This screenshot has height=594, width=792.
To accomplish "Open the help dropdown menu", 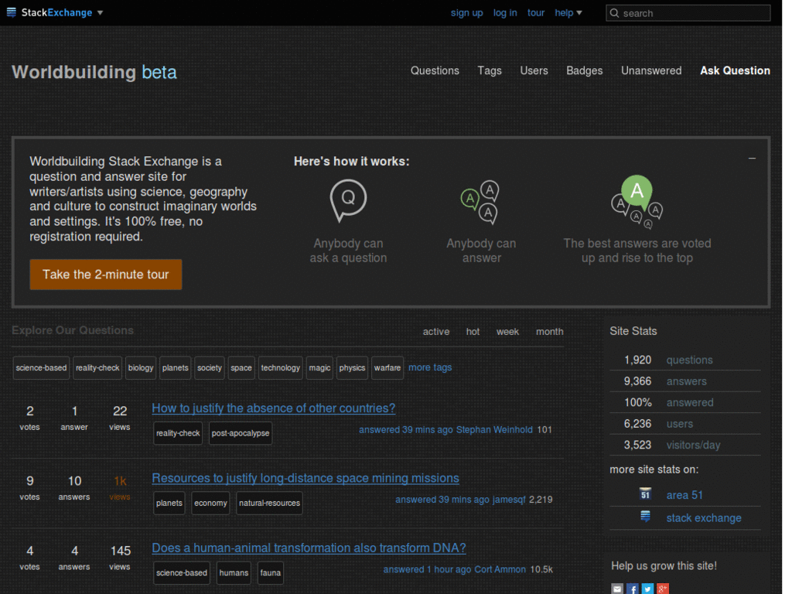I will [568, 12].
